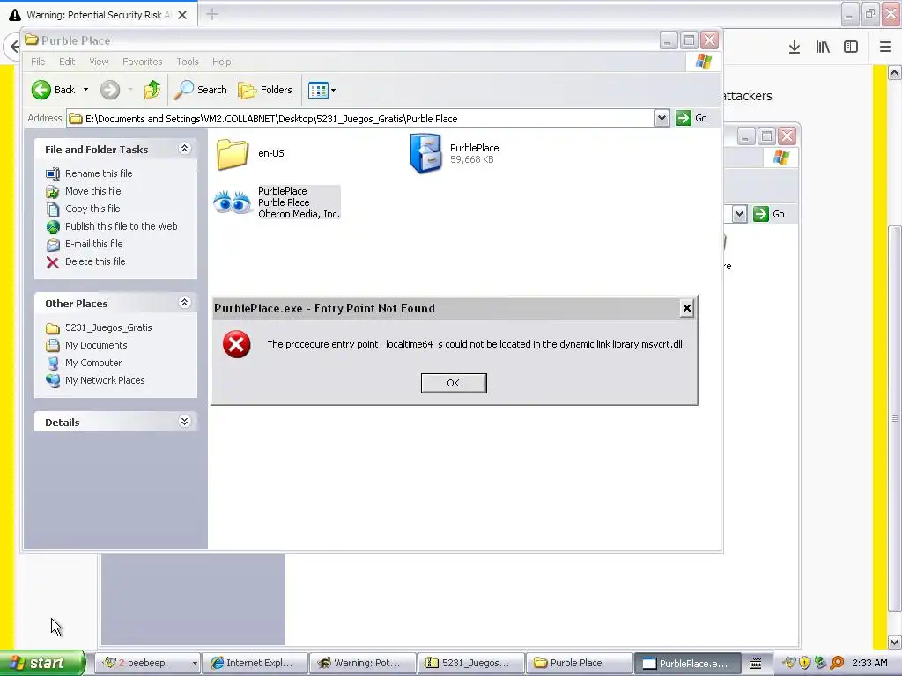Image resolution: width=902 pixels, height=676 pixels.
Task: Open the Favorites menu
Action: 142,62
